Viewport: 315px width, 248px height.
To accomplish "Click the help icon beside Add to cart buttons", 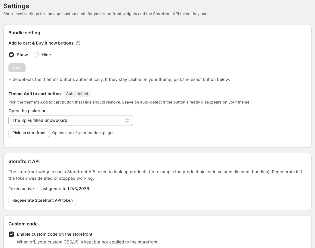I will coord(78,43).
